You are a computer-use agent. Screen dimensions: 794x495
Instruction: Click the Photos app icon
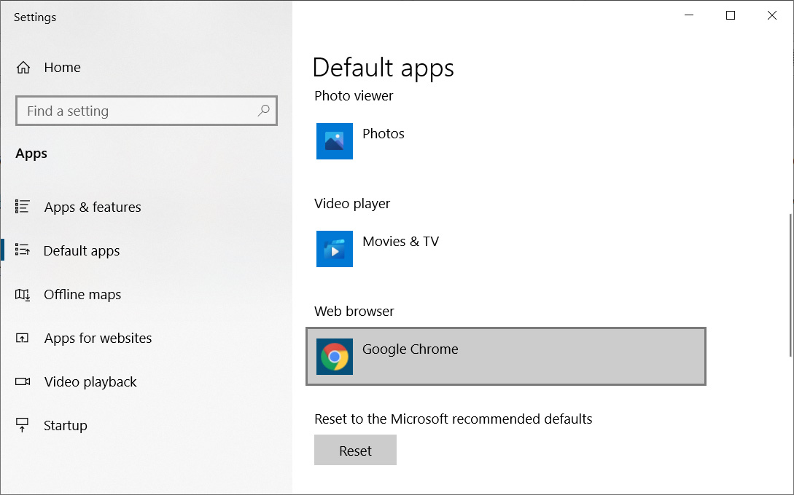[x=334, y=141]
